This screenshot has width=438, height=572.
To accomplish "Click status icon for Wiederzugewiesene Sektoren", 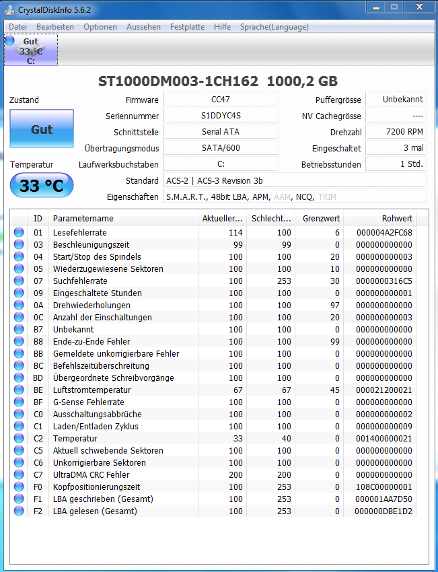I will tap(19, 269).
